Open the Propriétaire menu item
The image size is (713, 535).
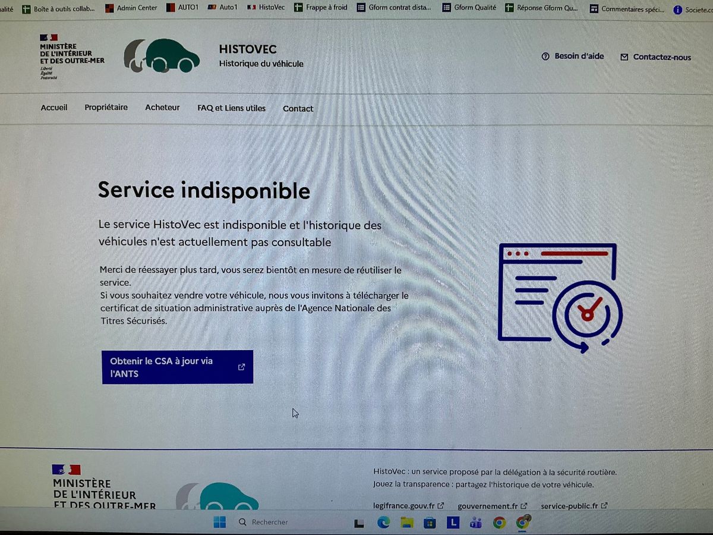[106, 108]
